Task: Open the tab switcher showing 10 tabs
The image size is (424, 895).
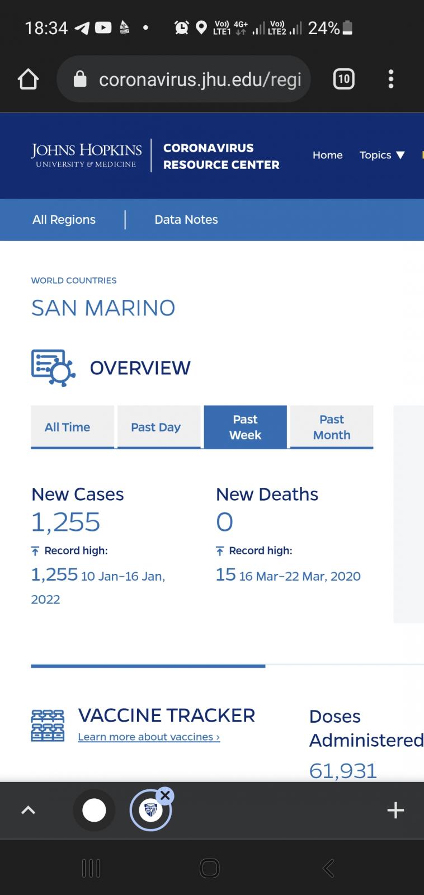Action: click(343, 79)
